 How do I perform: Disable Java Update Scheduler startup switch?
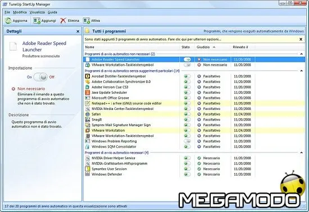point(187,93)
